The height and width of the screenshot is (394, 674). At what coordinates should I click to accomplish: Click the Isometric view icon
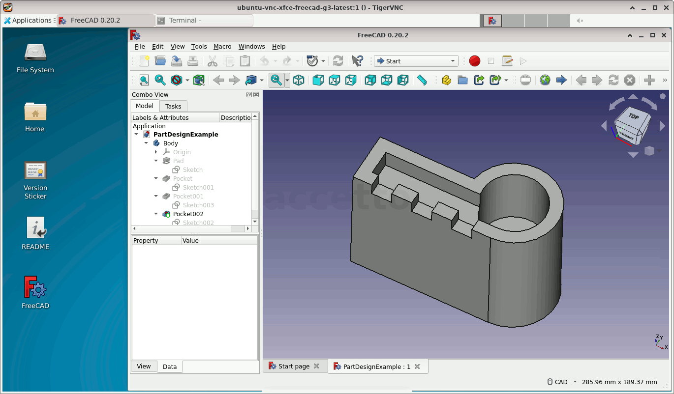pos(299,80)
